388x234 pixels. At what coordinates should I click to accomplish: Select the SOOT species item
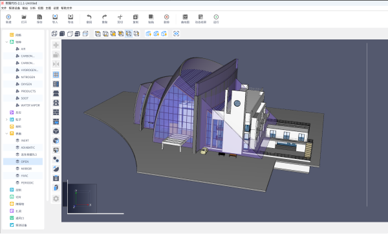[23, 98]
